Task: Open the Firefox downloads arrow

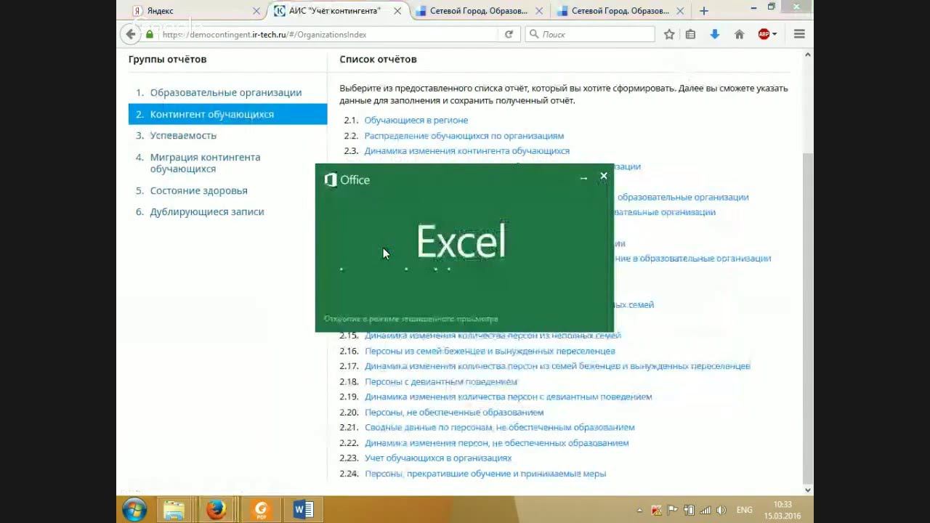Action: pyautogui.click(x=715, y=34)
